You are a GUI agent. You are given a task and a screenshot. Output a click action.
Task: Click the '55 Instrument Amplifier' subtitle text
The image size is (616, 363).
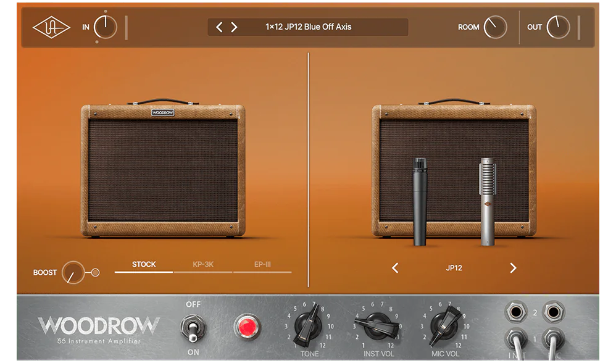click(99, 341)
